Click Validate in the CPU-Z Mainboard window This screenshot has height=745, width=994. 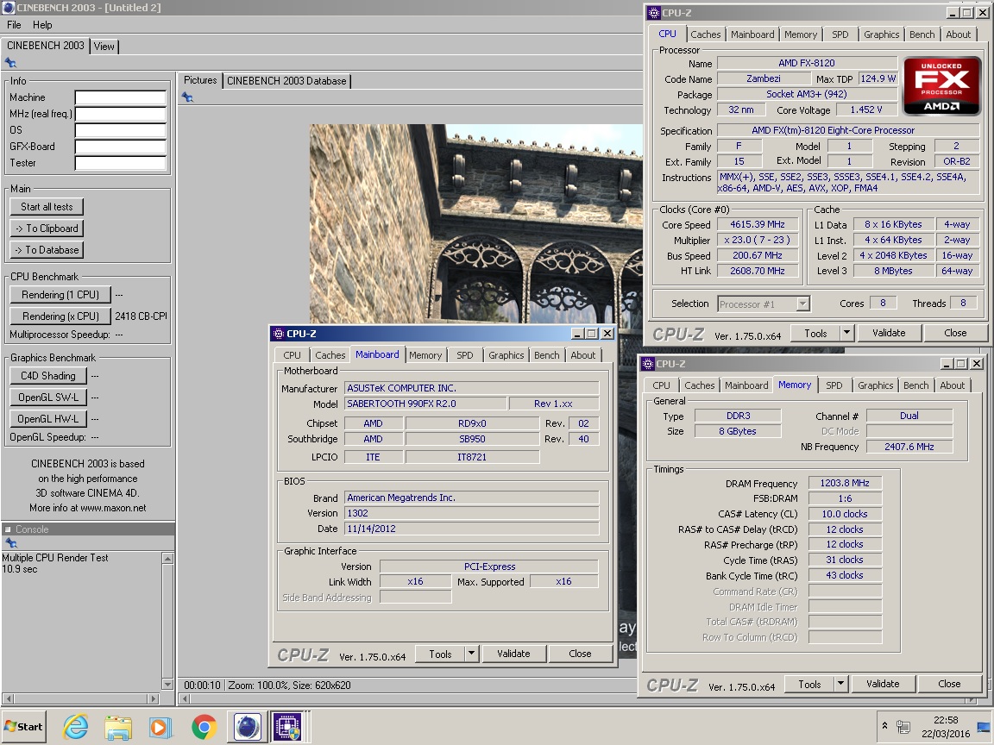(513, 653)
